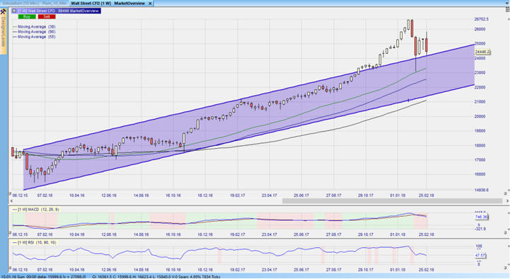Click the 26702.5 top price axis label

pos(481,19)
